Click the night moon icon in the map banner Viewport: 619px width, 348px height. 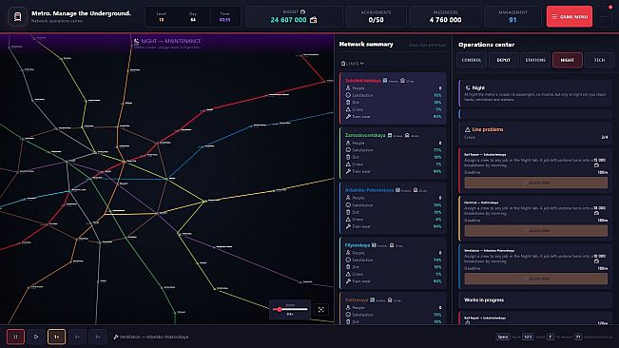coord(137,41)
